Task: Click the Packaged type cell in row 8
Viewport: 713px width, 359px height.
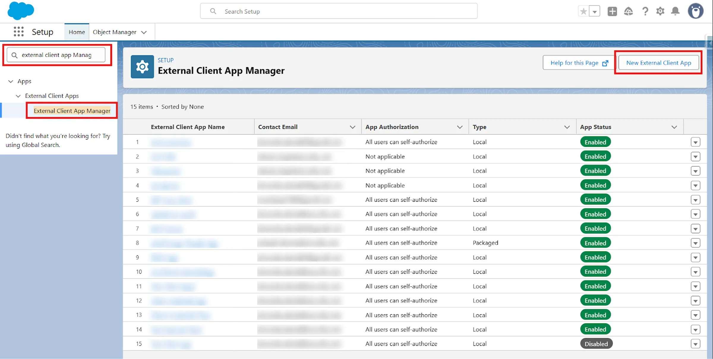Action: click(x=485, y=243)
